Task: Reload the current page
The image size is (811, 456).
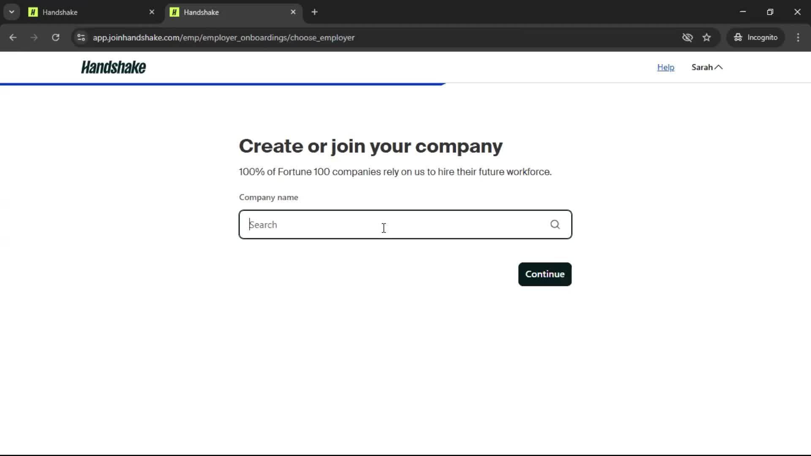Action: 55,38
